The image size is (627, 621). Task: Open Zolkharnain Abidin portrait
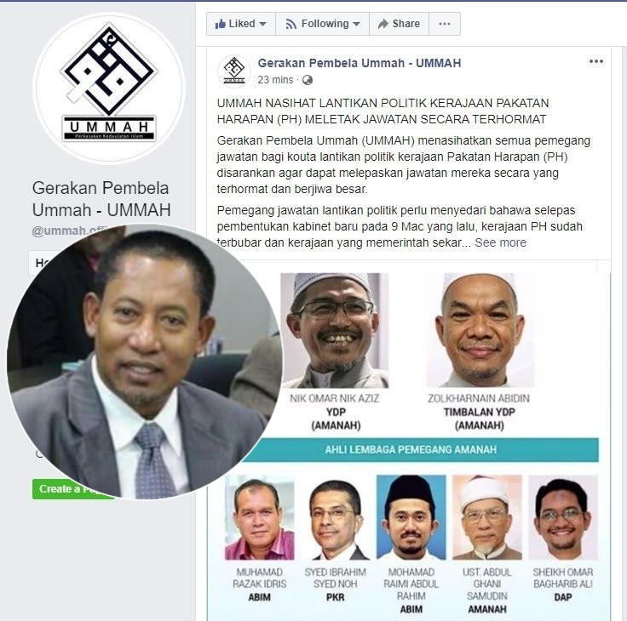[x=480, y=330]
